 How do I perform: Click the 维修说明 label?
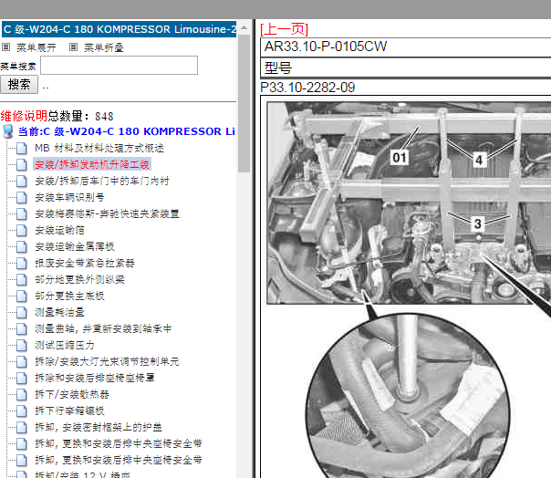(24, 116)
